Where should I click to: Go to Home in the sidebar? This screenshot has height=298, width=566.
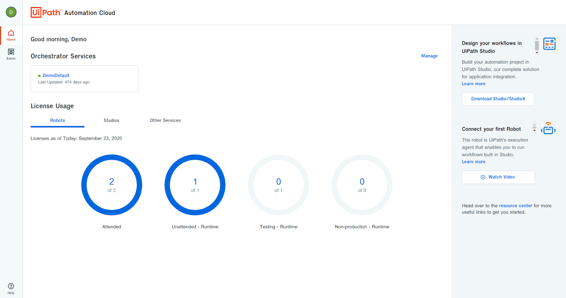(x=11, y=35)
